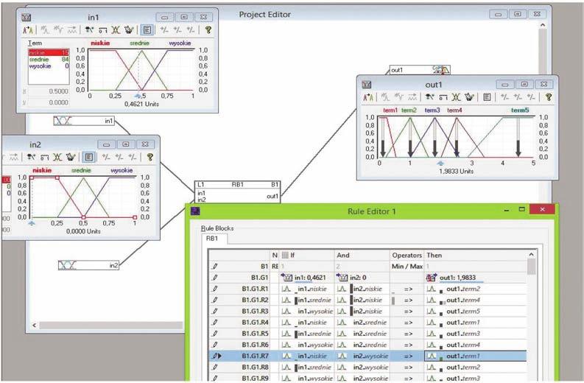Click the first A→A icon in out1 toolbar
Image resolution: width=584 pixels, height=383 pixels.
(368, 97)
